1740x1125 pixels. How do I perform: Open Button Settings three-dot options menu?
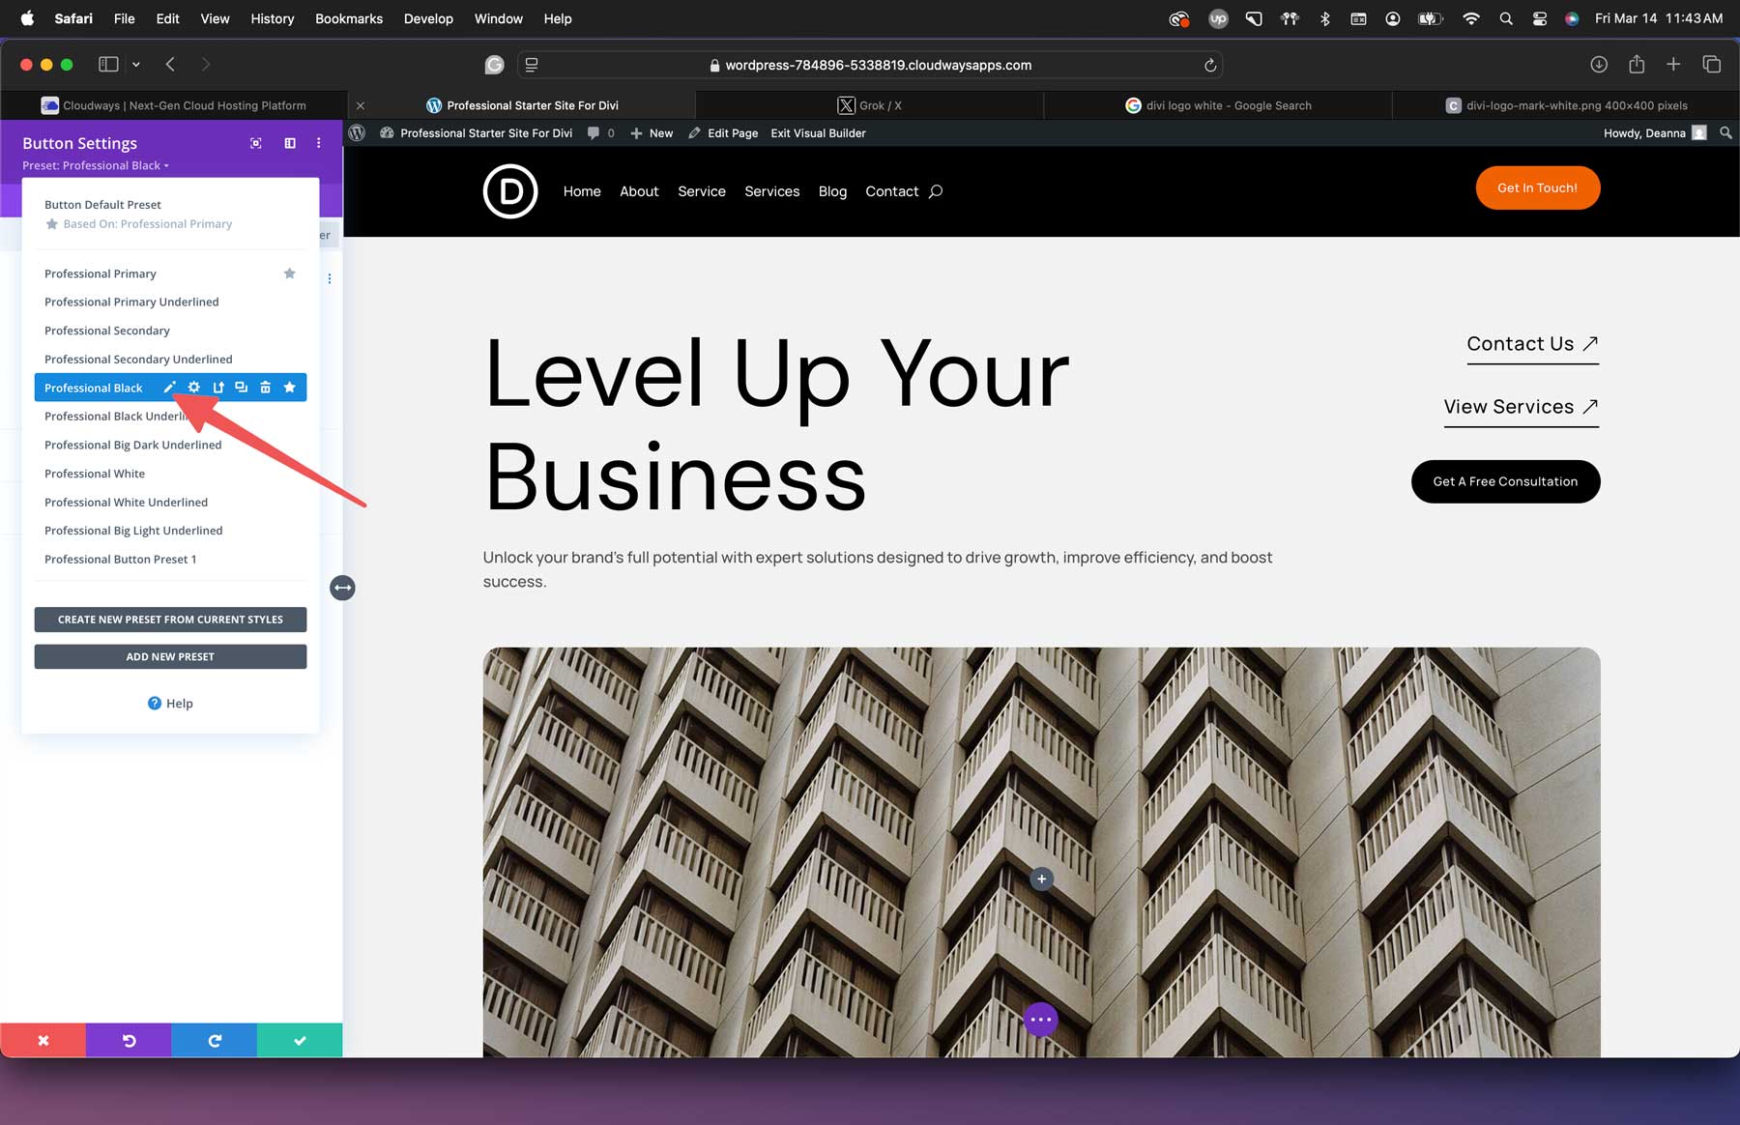pyautogui.click(x=319, y=142)
